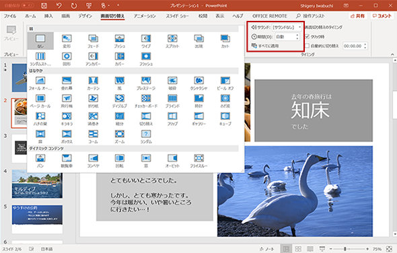Select the ワイプ (Wipe) transition

tap(146, 41)
